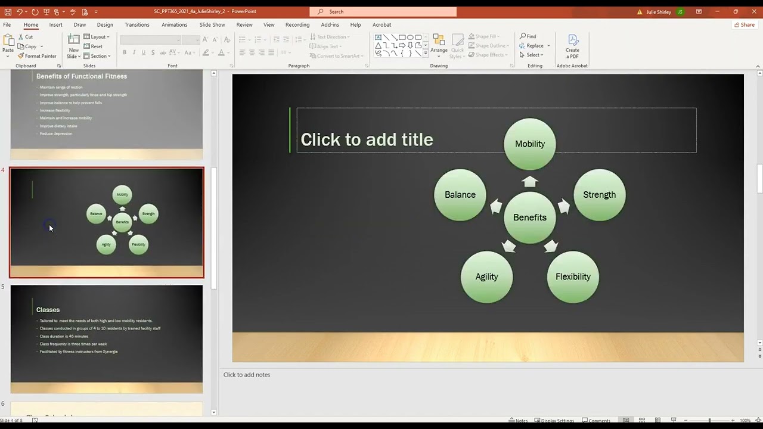Activate the Format Painter

click(37, 56)
